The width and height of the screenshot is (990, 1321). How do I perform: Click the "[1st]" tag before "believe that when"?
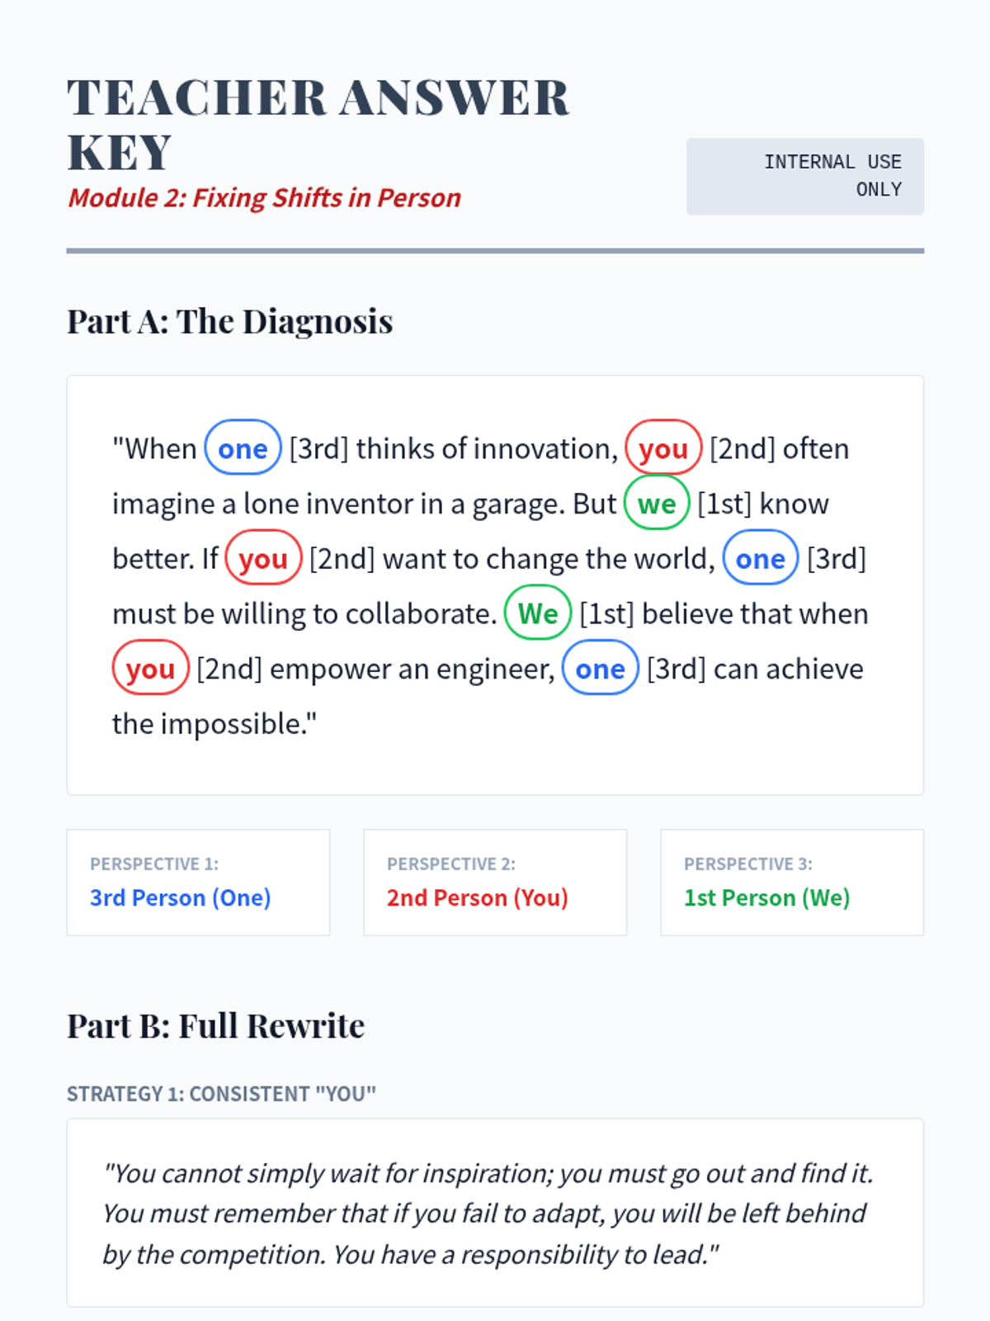(606, 614)
